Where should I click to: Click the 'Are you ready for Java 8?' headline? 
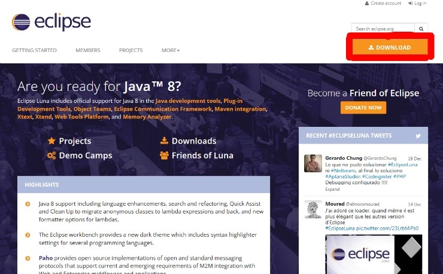[x=99, y=86]
